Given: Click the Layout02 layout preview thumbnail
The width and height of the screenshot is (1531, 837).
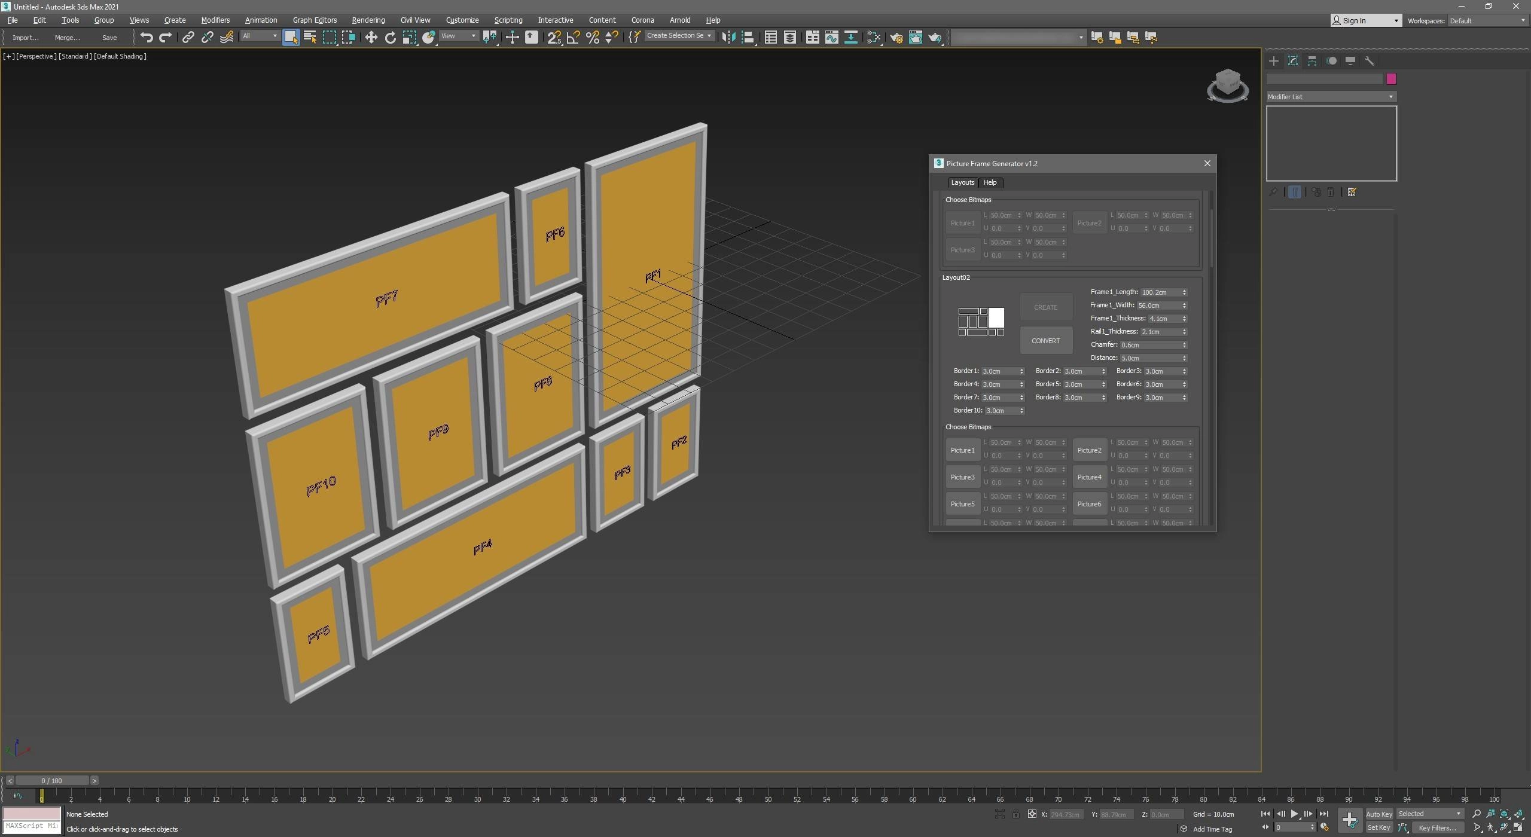Looking at the screenshot, I should [x=981, y=322].
